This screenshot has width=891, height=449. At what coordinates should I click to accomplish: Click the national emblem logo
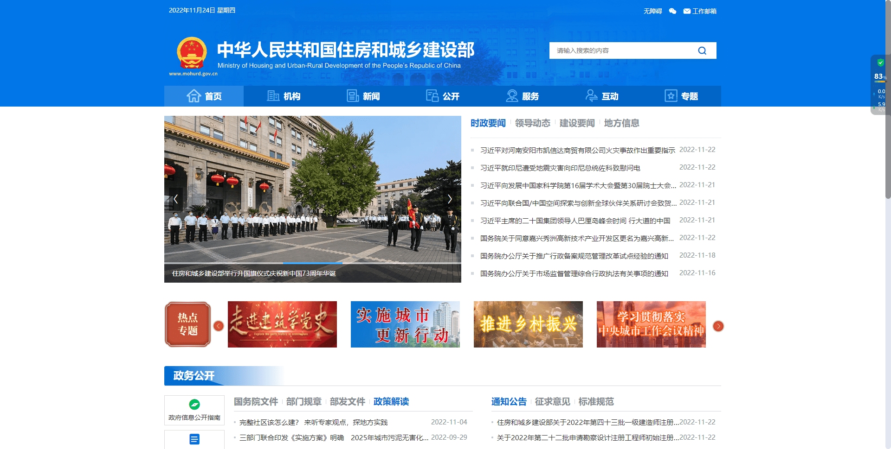tap(192, 53)
